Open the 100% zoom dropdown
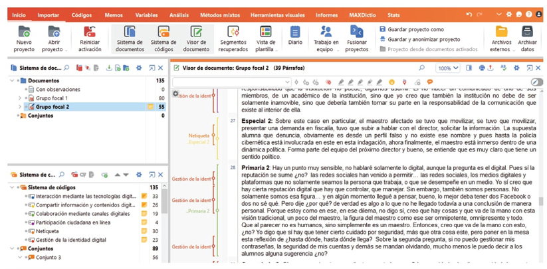 pyautogui.click(x=449, y=68)
